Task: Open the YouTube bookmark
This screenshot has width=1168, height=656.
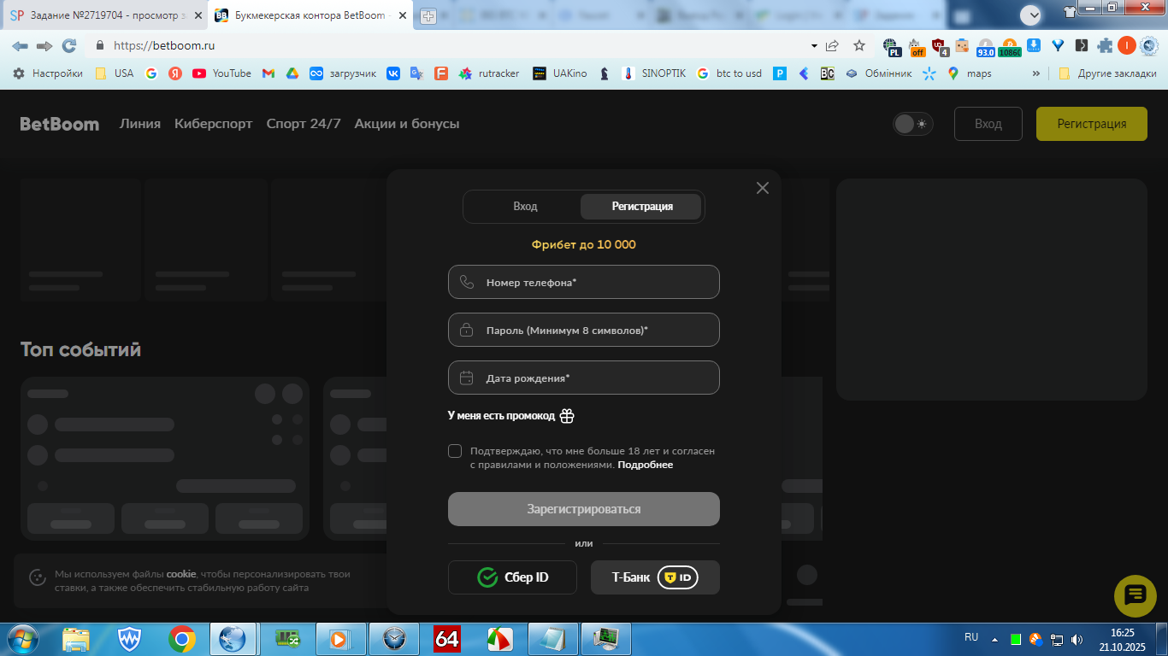Action: pos(222,73)
